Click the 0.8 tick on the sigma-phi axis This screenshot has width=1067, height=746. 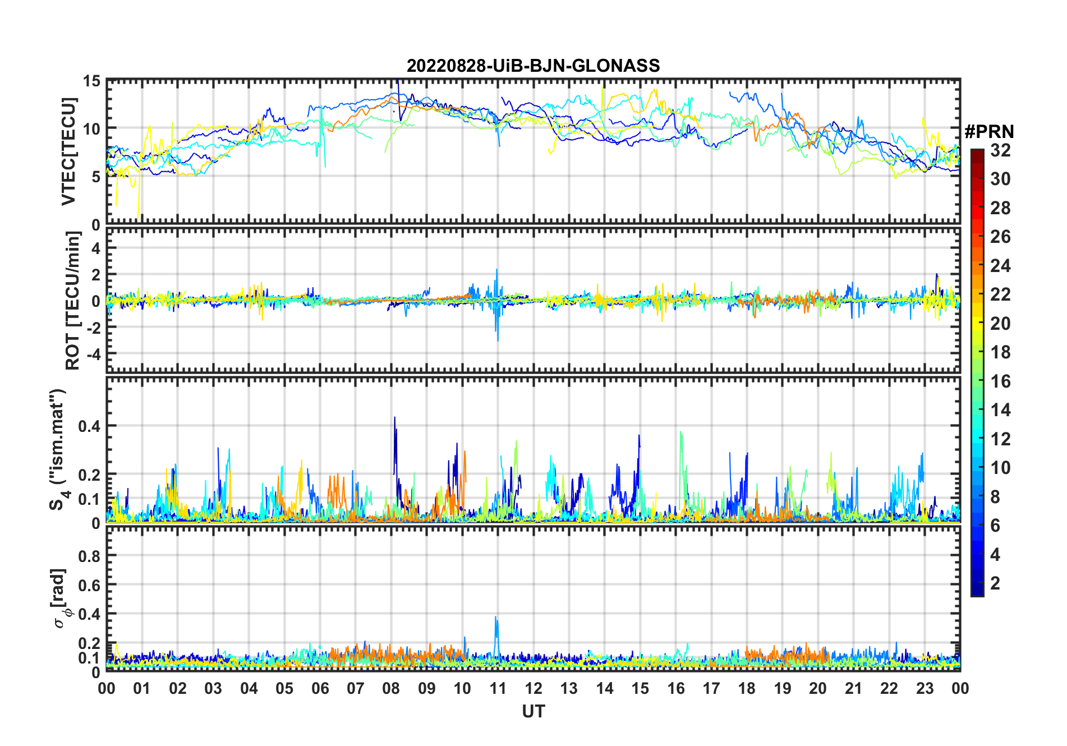(x=89, y=556)
